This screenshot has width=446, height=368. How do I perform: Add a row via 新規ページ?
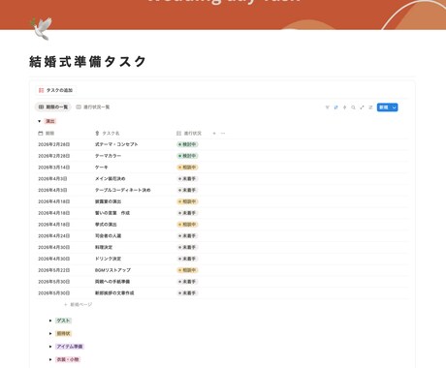(79, 304)
